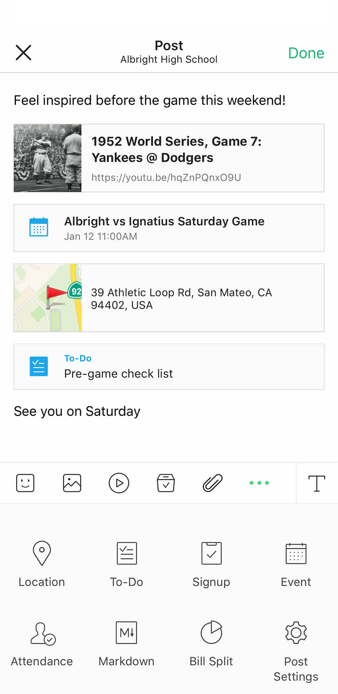The width and height of the screenshot is (338, 694).
Task: Choose the Location pin option
Action: click(42, 564)
